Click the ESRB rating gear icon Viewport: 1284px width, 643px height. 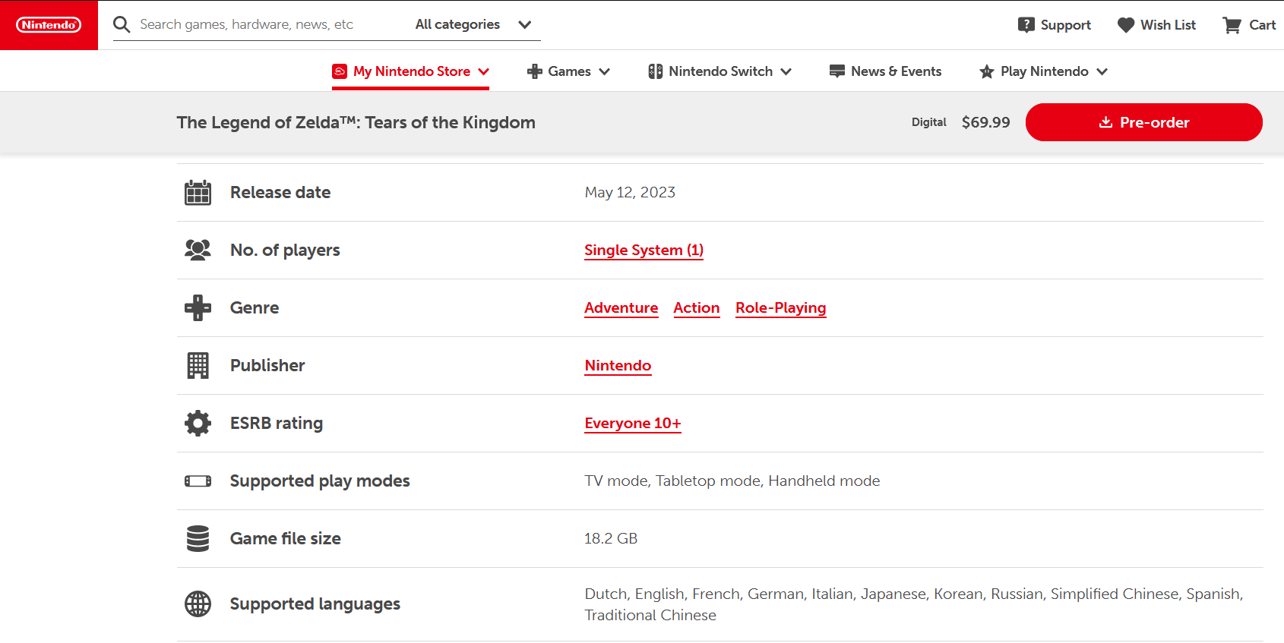coord(198,423)
